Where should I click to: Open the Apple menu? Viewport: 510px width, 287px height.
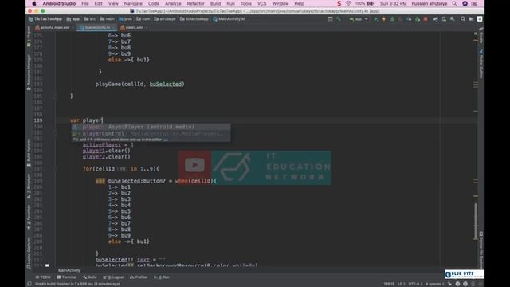click(33, 3)
